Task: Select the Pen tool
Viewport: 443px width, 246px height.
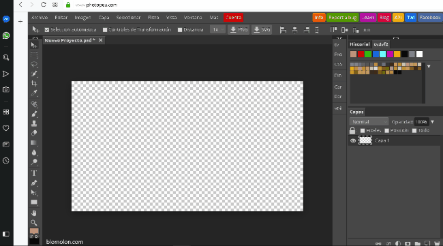Action: coord(34,183)
